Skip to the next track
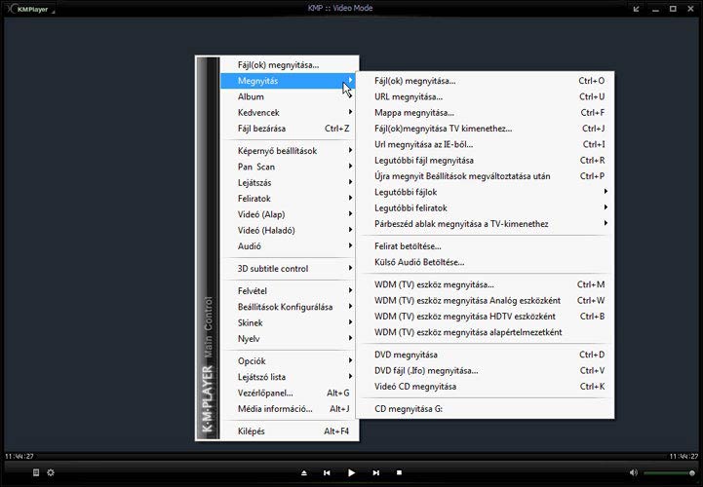This screenshot has width=703, height=487. 375,472
